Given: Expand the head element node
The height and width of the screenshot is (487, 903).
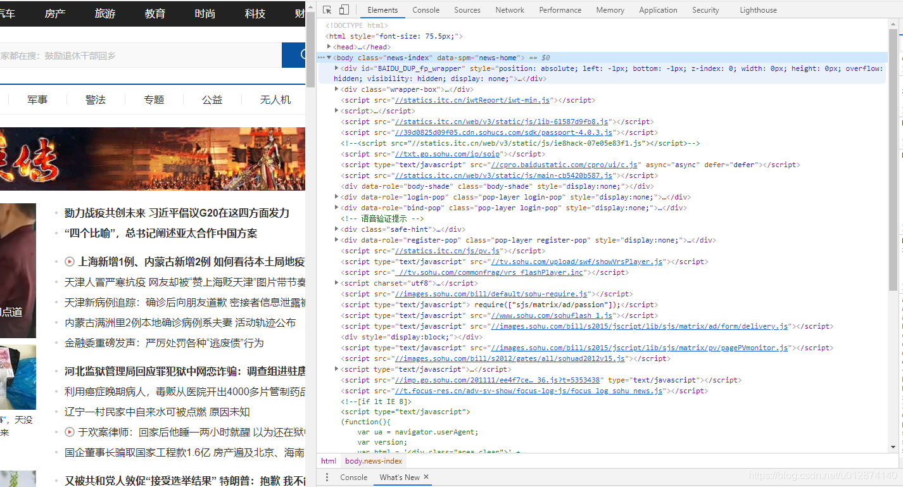Looking at the screenshot, I should [x=329, y=47].
